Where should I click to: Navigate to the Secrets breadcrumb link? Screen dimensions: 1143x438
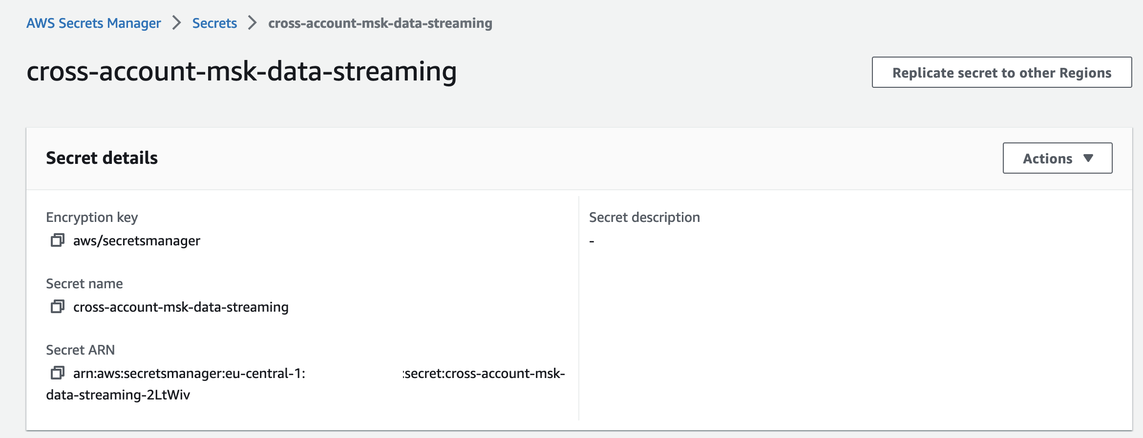point(214,23)
